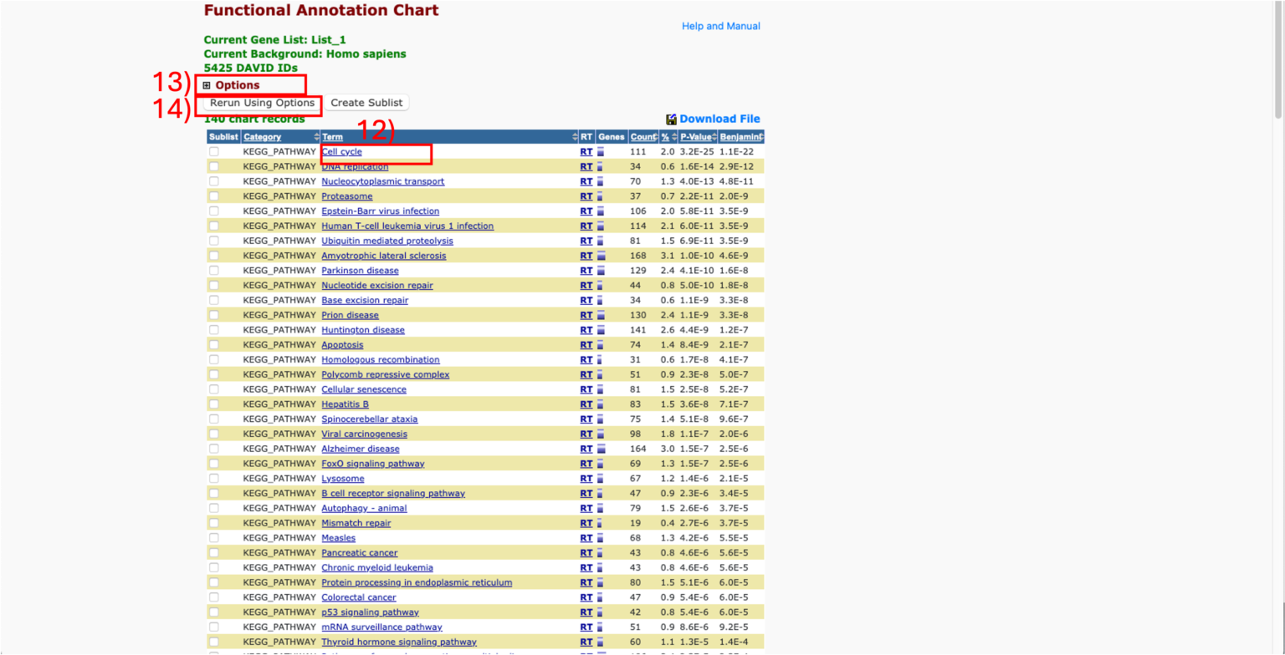The width and height of the screenshot is (1285, 655).
Task: Open gene bar for Alzheimer disease row
Action: coord(601,449)
